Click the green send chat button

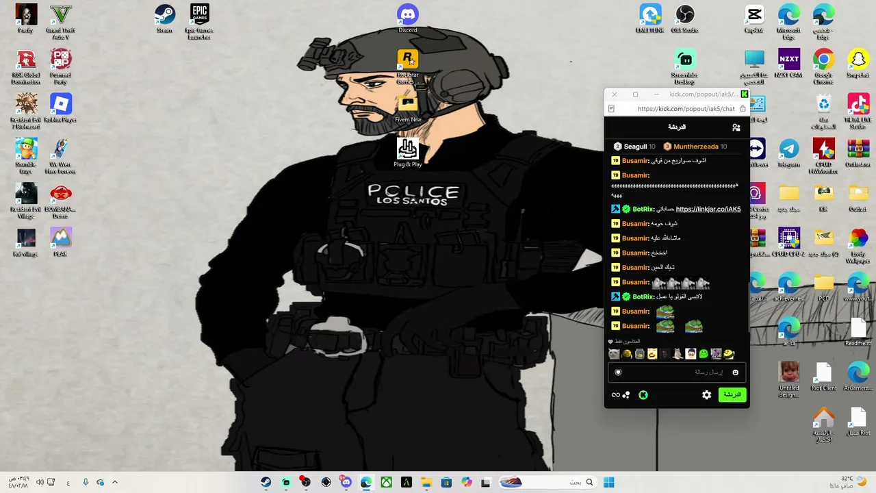[x=732, y=395]
